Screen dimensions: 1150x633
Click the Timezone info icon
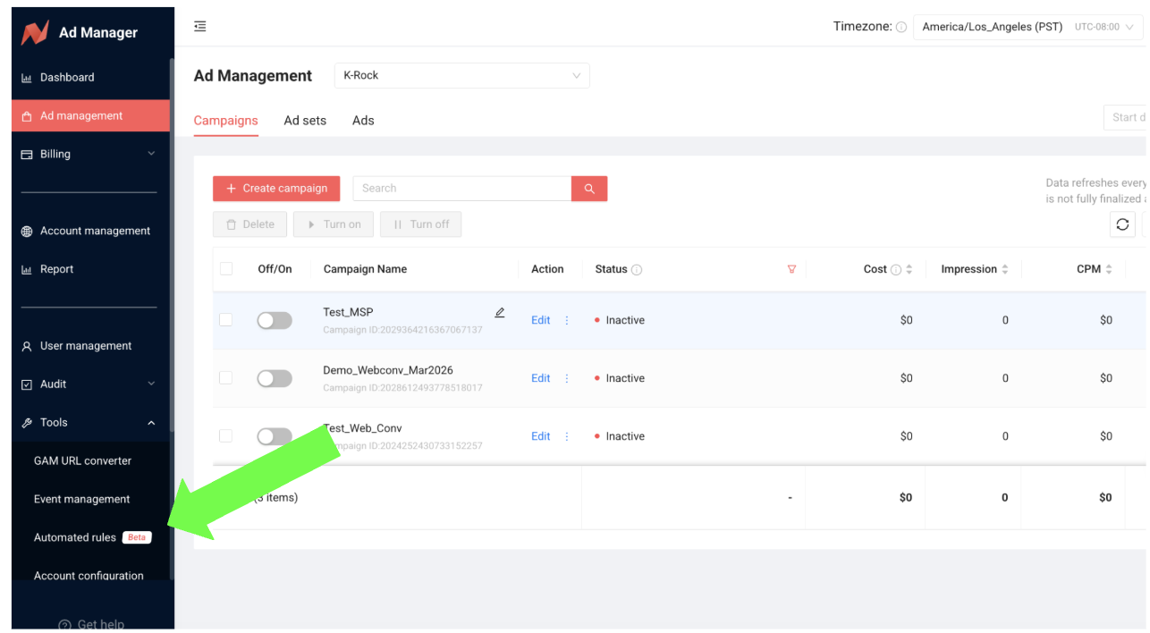pyautogui.click(x=901, y=27)
